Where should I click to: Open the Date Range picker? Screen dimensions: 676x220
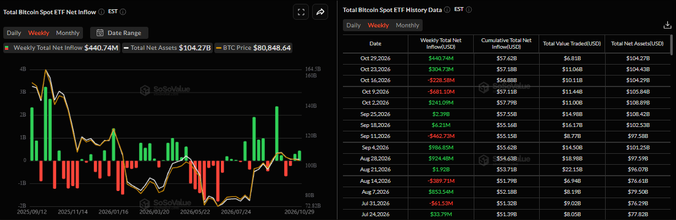pos(119,33)
